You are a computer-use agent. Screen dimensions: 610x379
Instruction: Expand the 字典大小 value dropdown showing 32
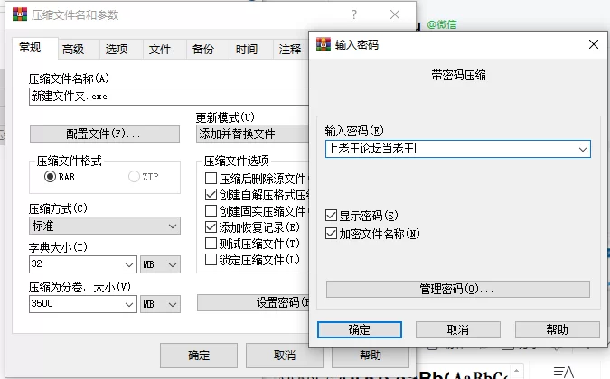129,264
